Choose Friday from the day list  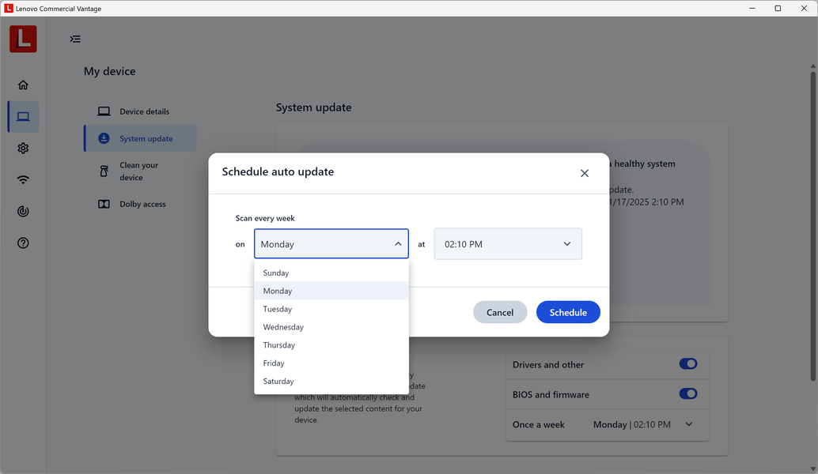[331, 363]
